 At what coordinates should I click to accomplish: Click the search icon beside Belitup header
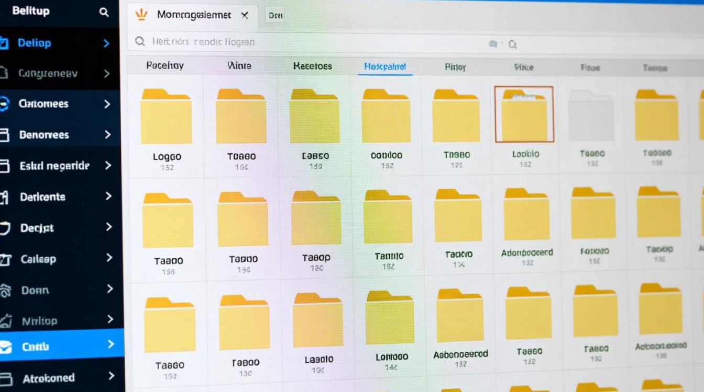click(x=104, y=12)
